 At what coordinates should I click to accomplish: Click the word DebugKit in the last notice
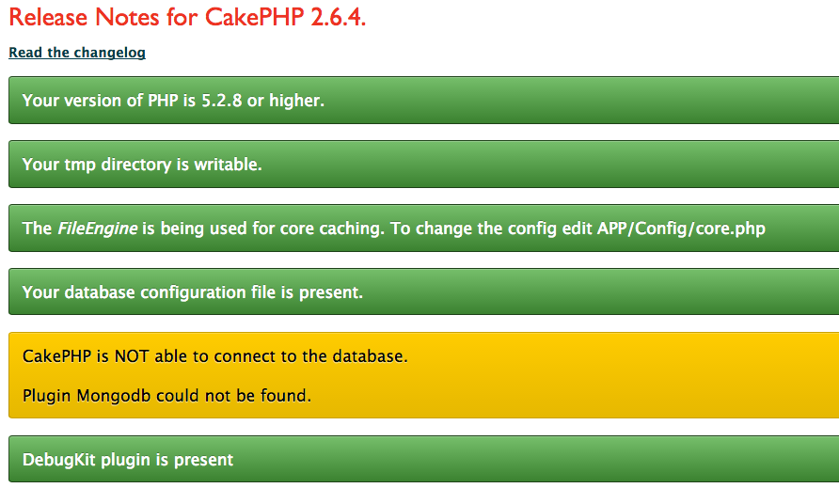(59, 460)
